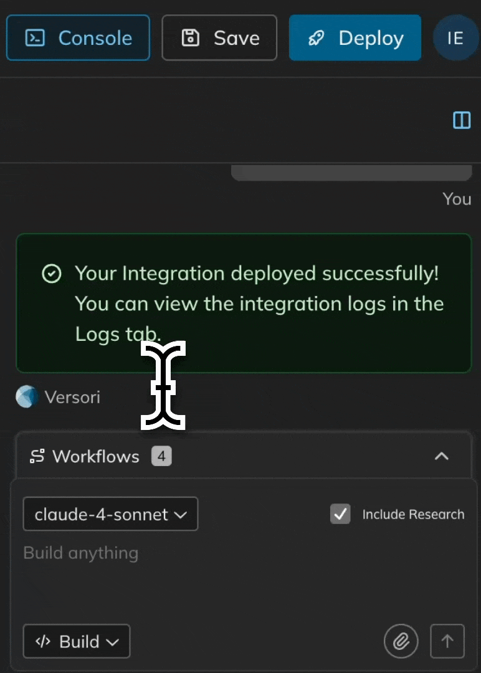Open the claude-4-sonnet model dropdown
481x673 pixels.
(x=110, y=513)
